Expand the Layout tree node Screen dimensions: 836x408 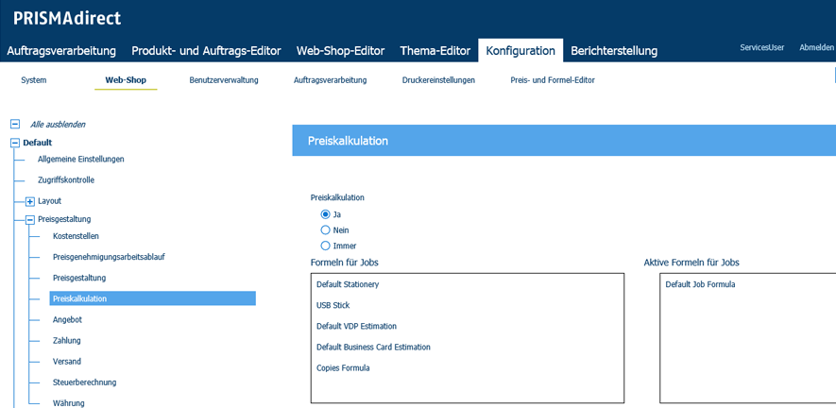coord(30,201)
